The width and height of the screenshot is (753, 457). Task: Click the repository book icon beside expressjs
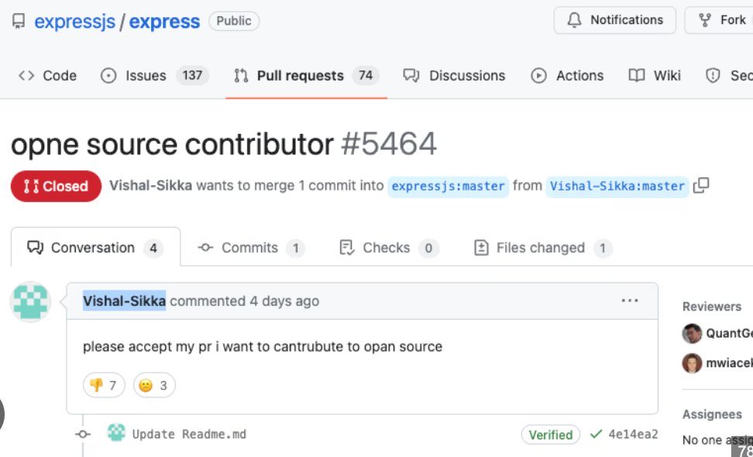coord(19,21)
